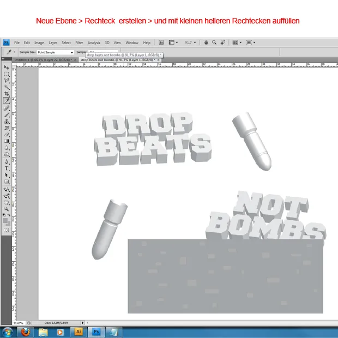
Task: Click the foreground color swatch
Action: (x=5, y=220)
